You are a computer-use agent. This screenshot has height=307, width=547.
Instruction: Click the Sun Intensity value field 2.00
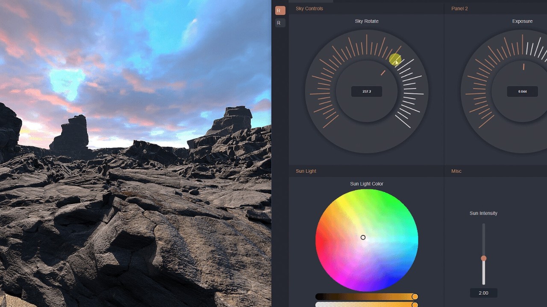[x=483, y=293]
